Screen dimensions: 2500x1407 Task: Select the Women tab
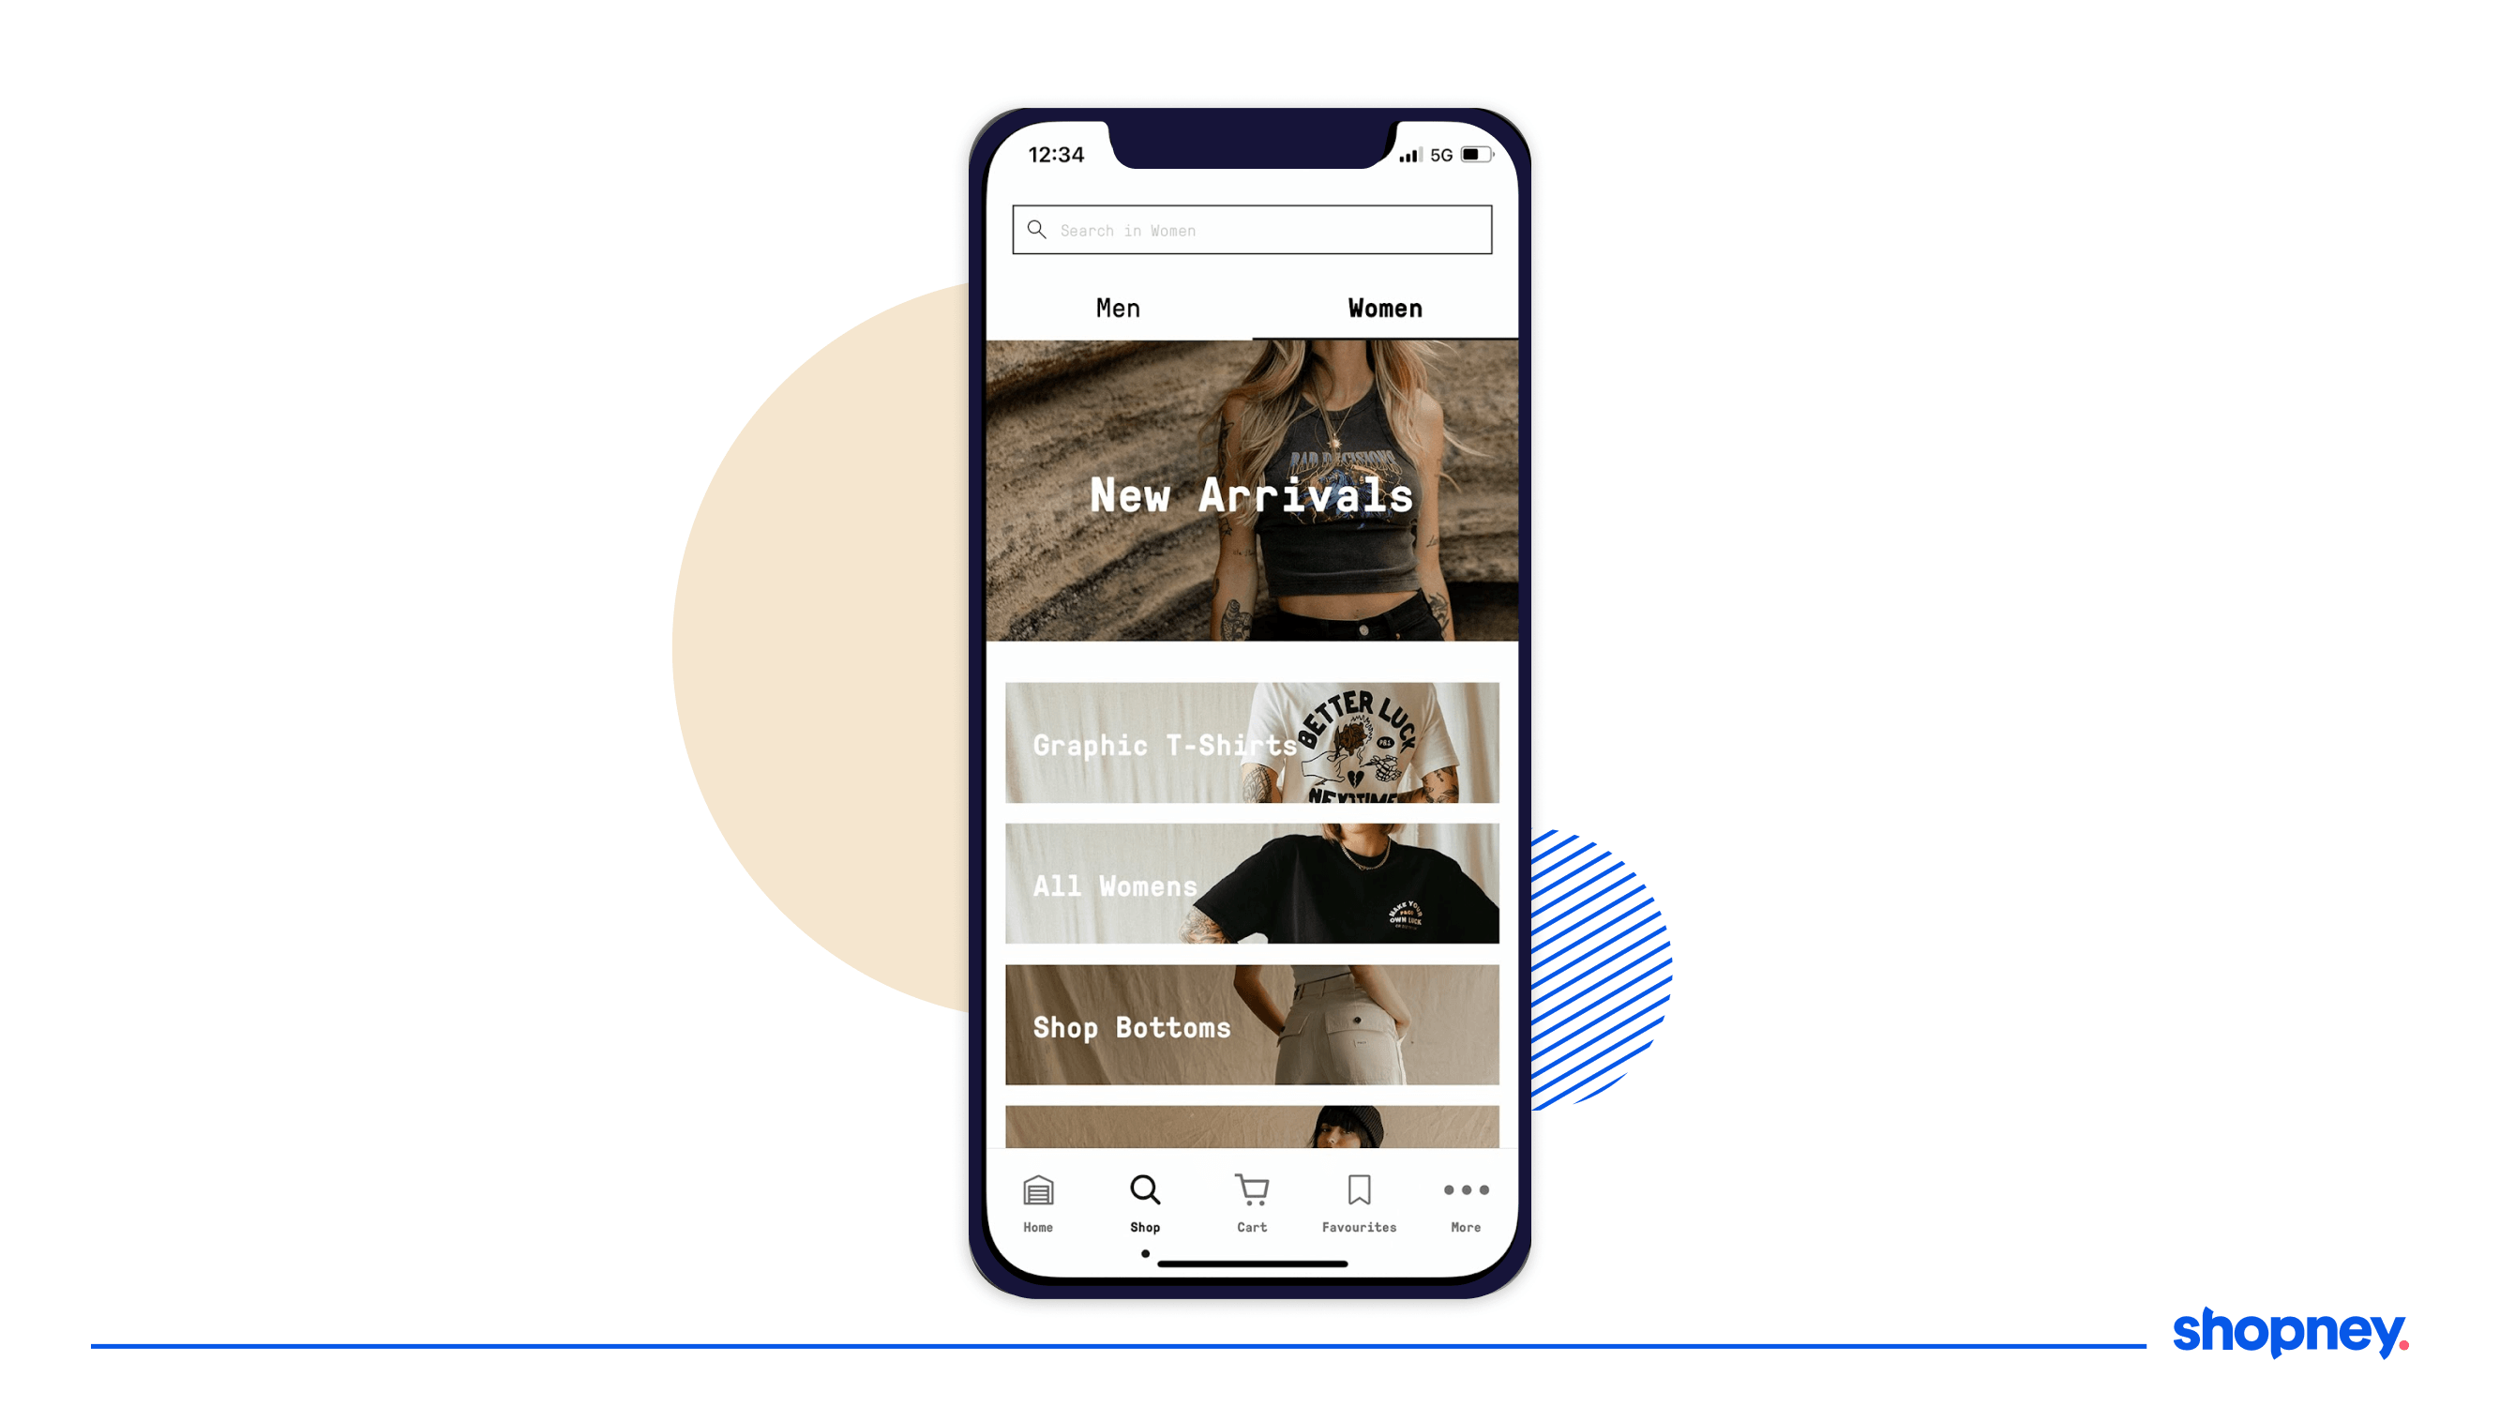pos(1384,306)
